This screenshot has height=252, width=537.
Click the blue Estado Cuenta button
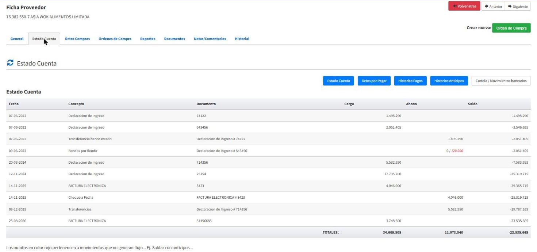(x=338, y=81)
